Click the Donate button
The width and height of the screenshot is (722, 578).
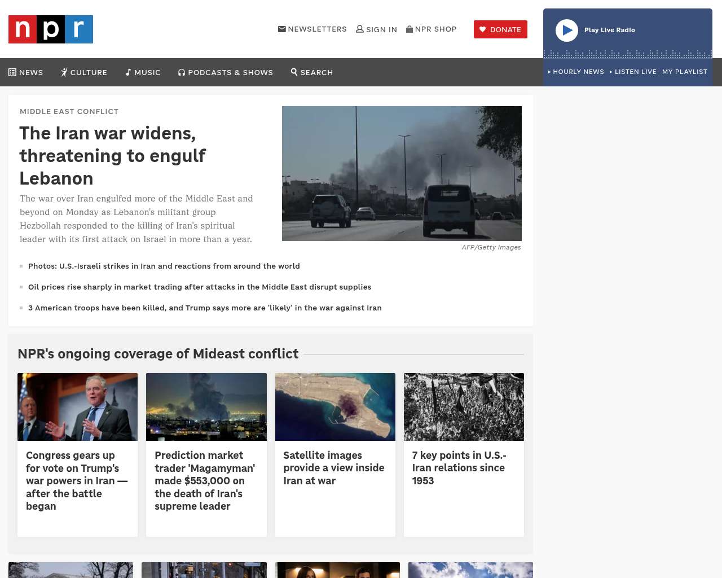tap(500, 29)
